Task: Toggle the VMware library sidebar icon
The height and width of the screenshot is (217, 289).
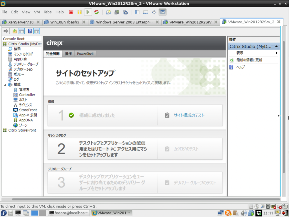Action: coord(137,12)
